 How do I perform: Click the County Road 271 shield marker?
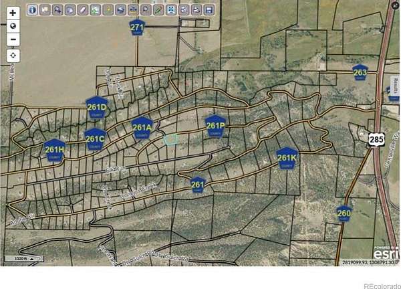tap(137, 28)
